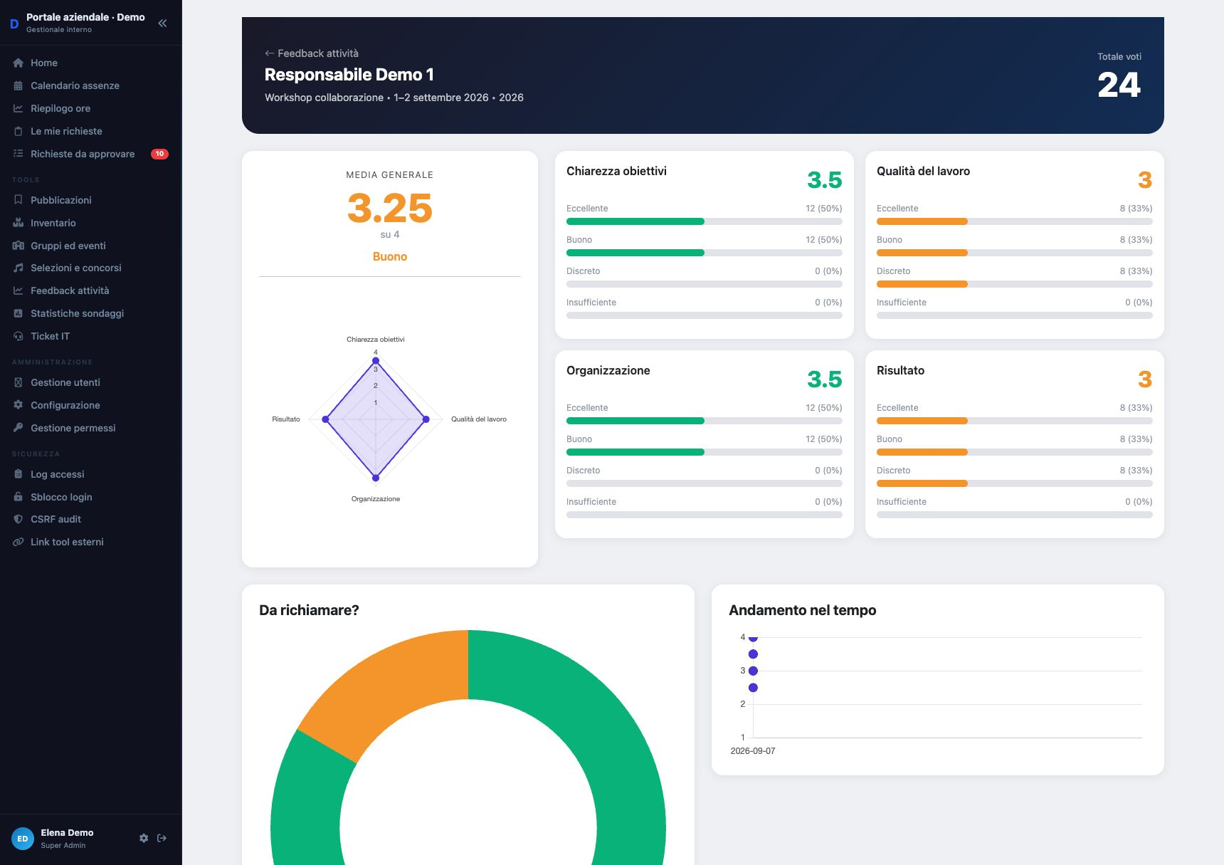1224x865 pixels.
Task: Click the Selezioni e concorsi music icon
Action: coord(19,268)
